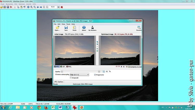
Task: Click the My Business icon
Action: (x=92, y=28)
